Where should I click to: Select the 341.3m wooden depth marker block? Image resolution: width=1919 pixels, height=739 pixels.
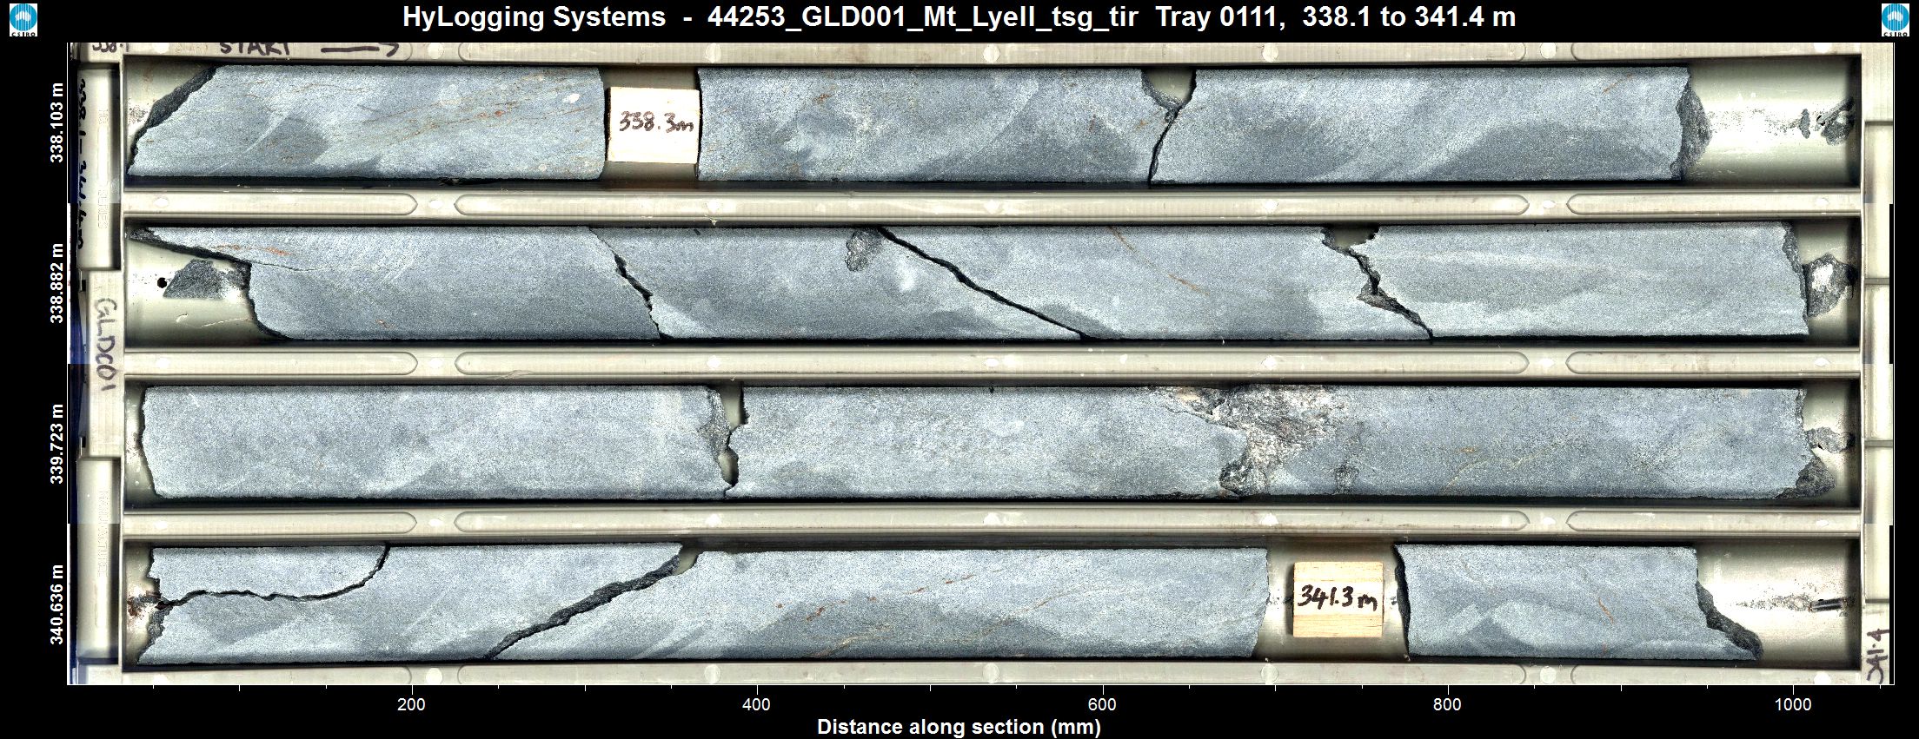tap(1337, 599)
